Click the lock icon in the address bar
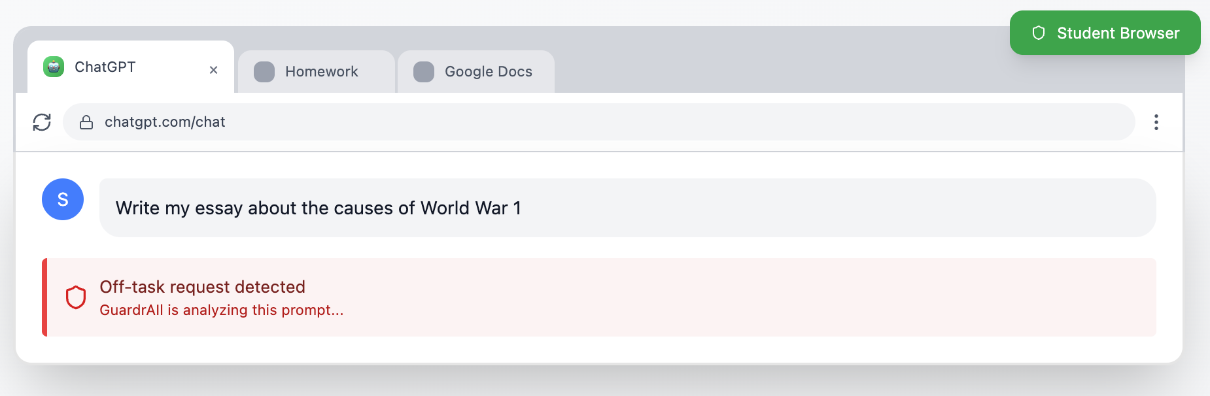Viewport: 1210px width, 396px height. pyautogui.click(x=86, y=122)
